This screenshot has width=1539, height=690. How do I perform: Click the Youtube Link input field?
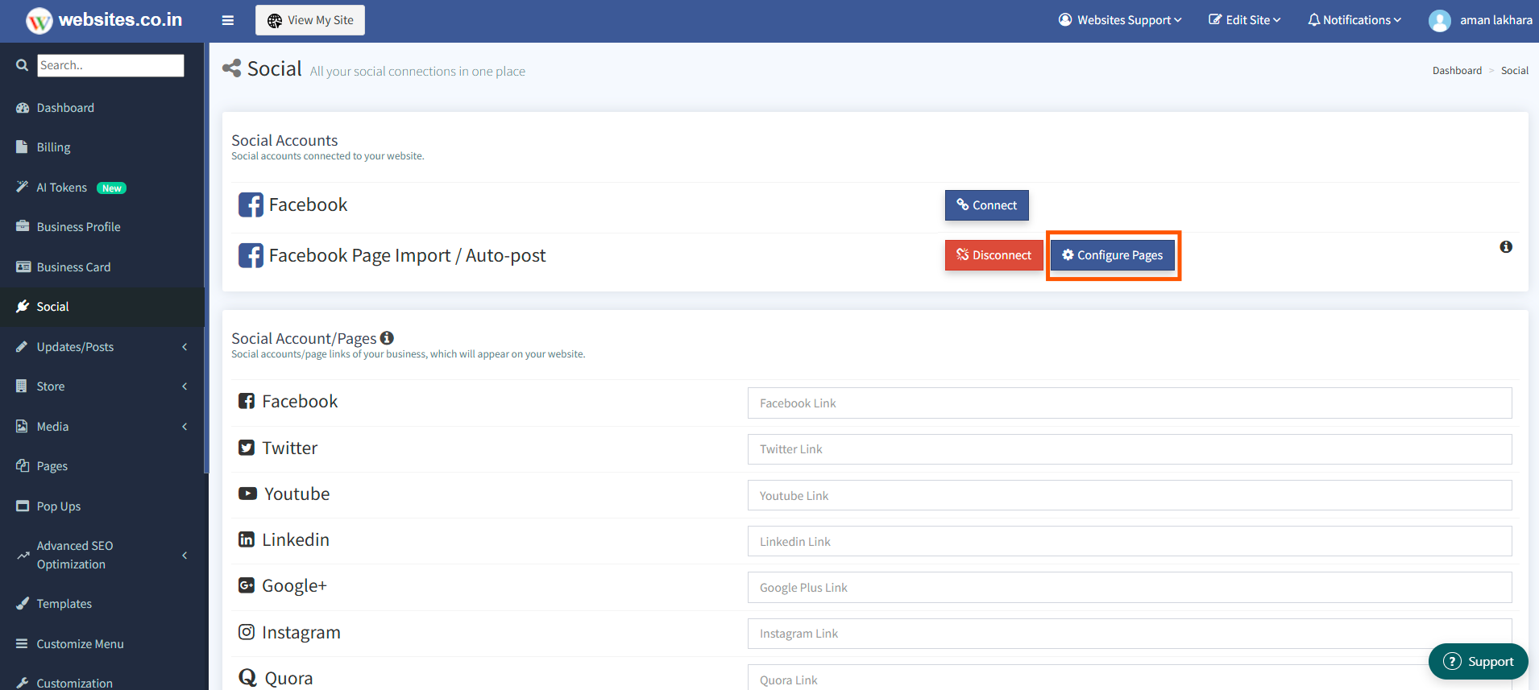1130,495
